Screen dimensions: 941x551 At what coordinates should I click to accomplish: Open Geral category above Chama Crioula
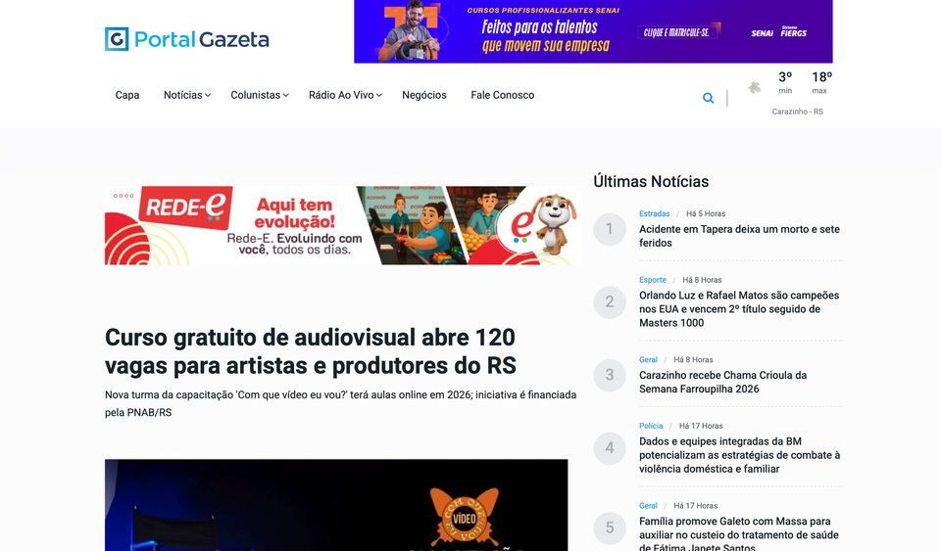coord(648,360)
